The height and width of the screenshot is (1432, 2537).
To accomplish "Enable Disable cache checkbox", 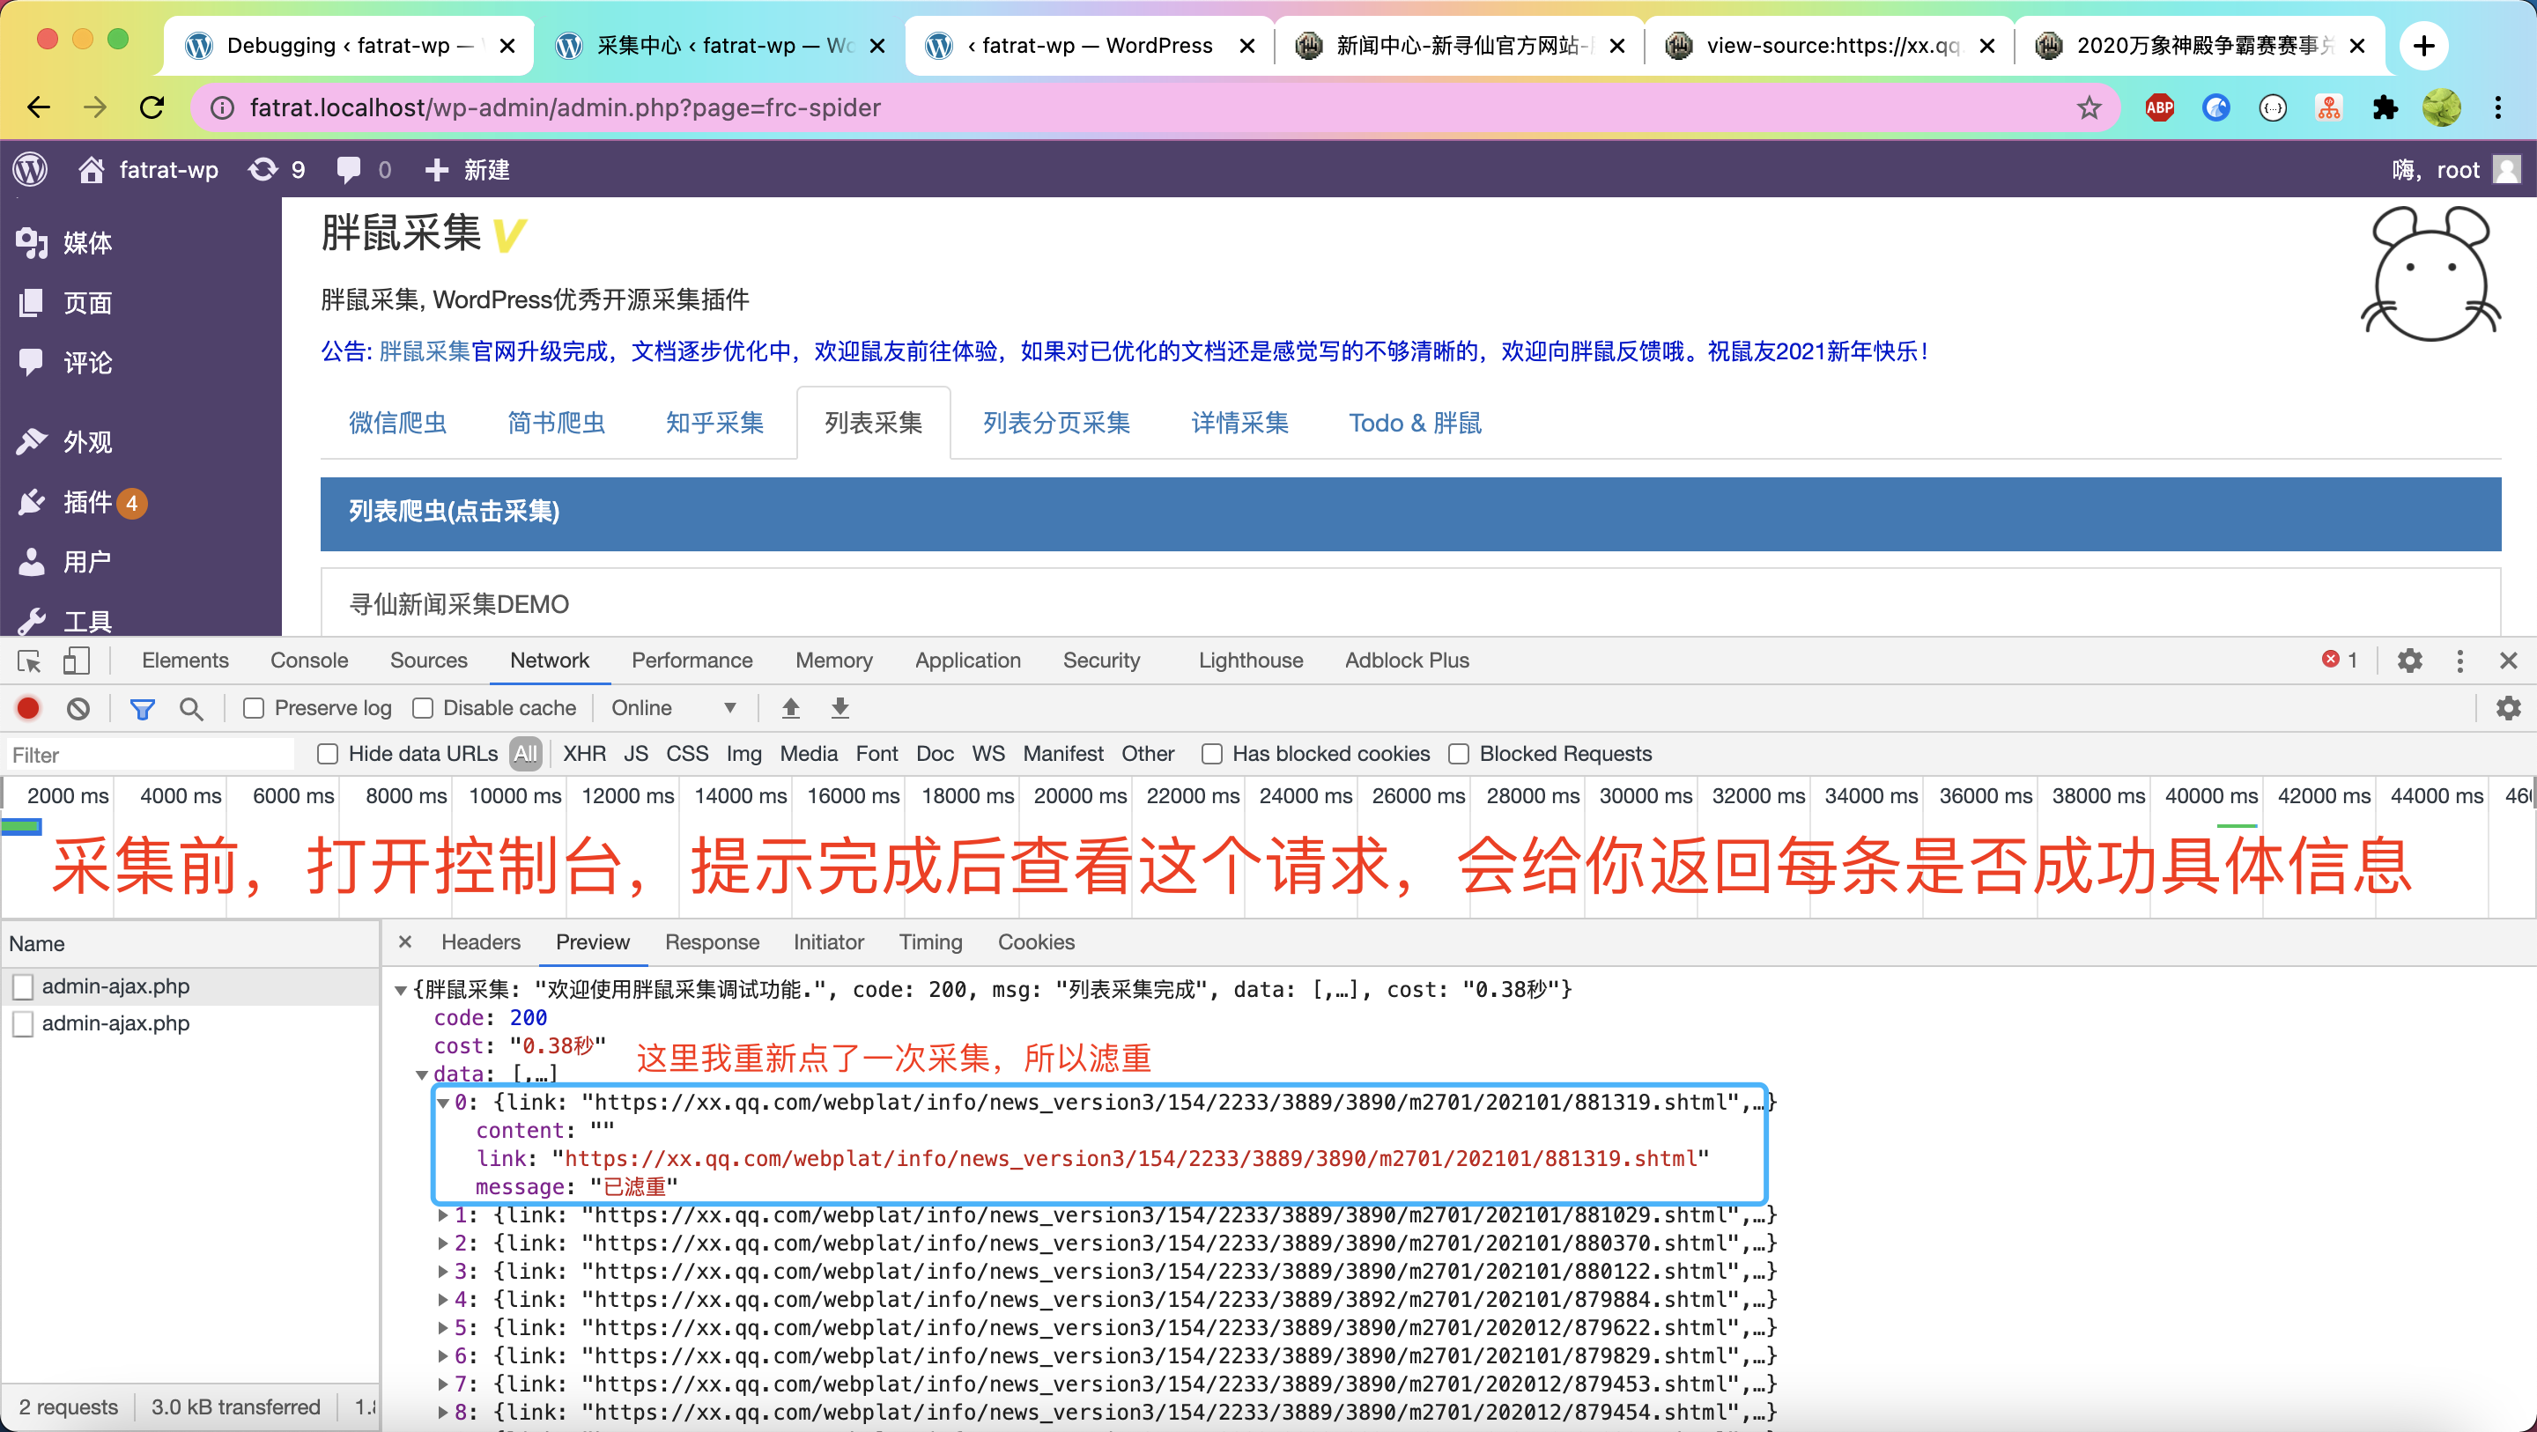I will (423, 708).
